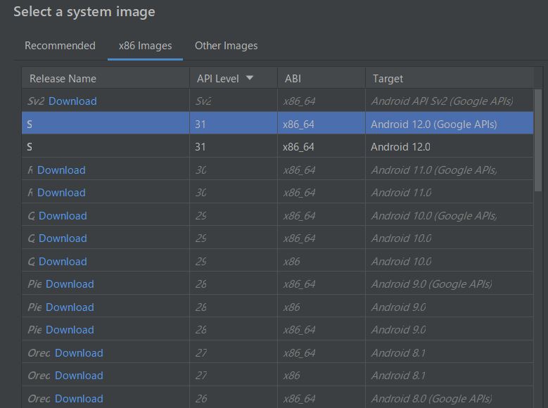
Task: Download the Q image for Android 10.0 (Google APIs)
Action: (x=63, y=216)
